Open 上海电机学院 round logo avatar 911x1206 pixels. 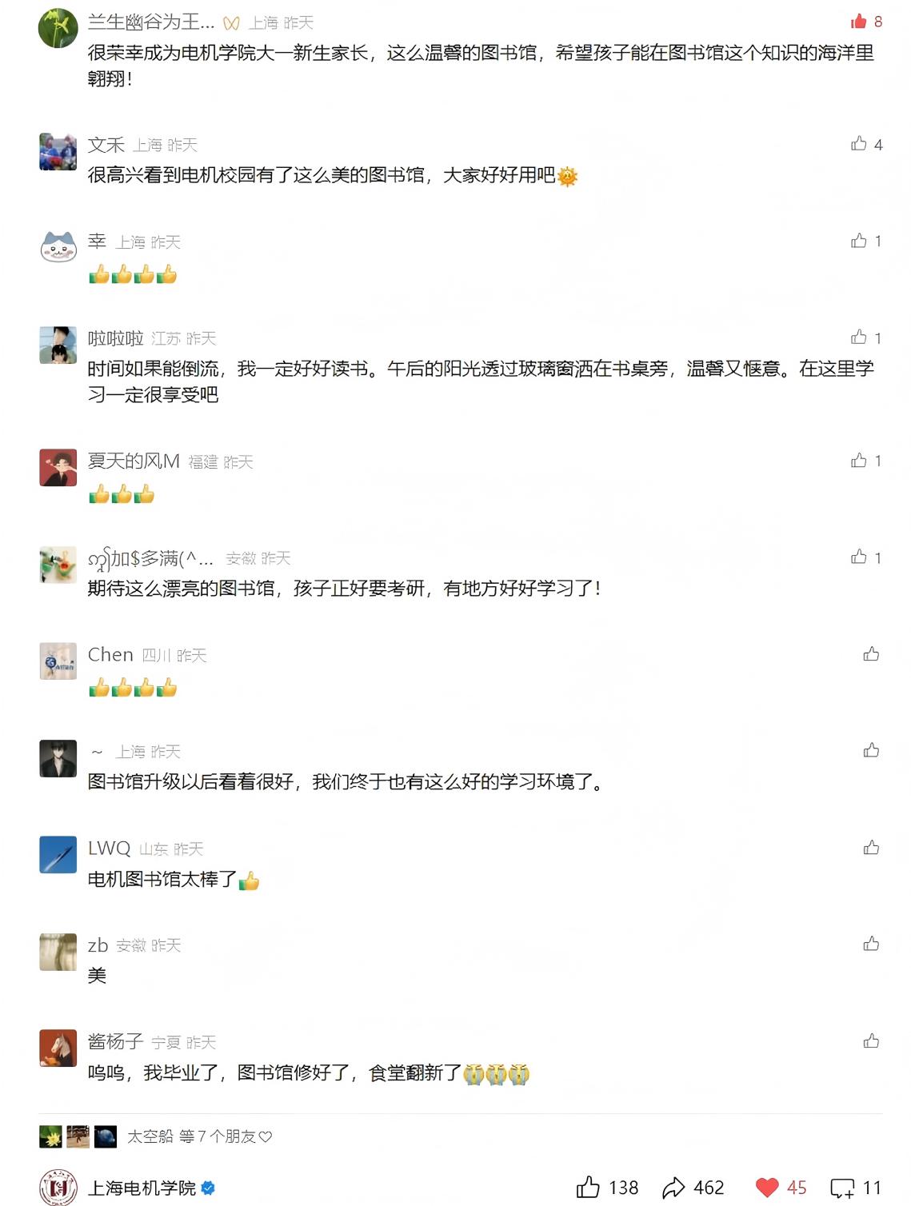tap(58, 1187)
